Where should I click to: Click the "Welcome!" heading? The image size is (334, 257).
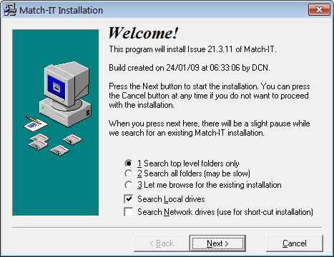coord(144,33)
